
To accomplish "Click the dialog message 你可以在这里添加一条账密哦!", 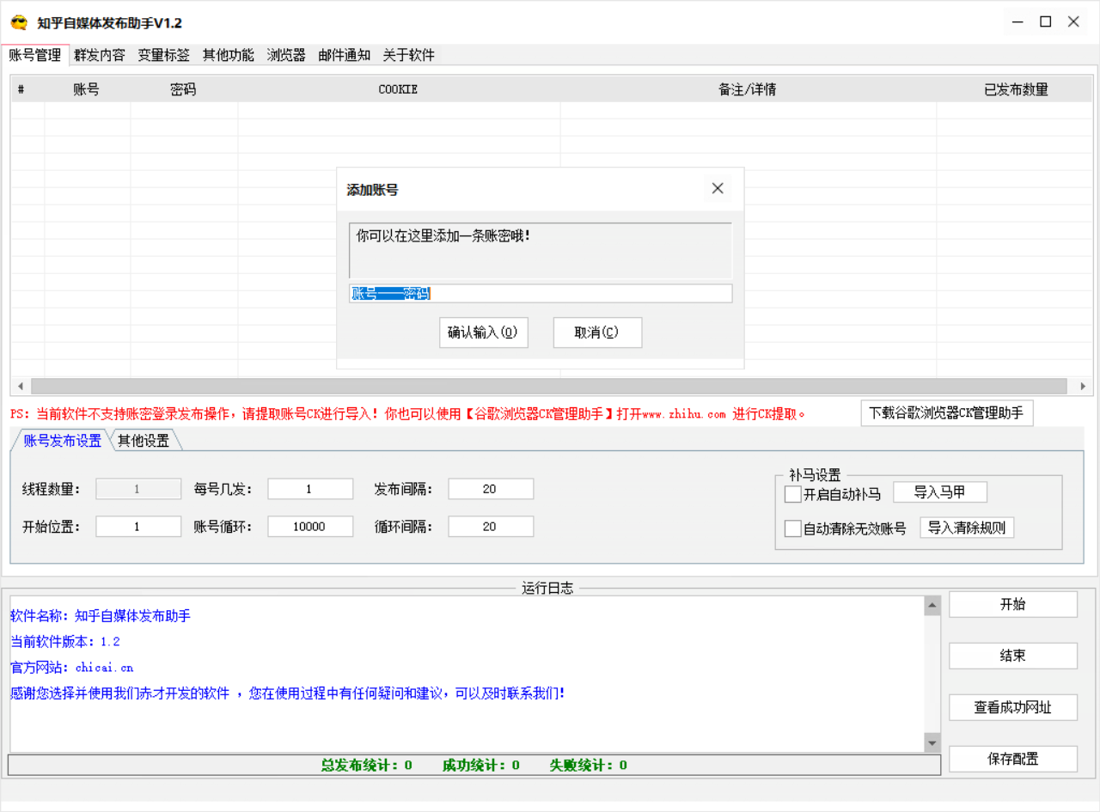I will [x=443, y=235].
